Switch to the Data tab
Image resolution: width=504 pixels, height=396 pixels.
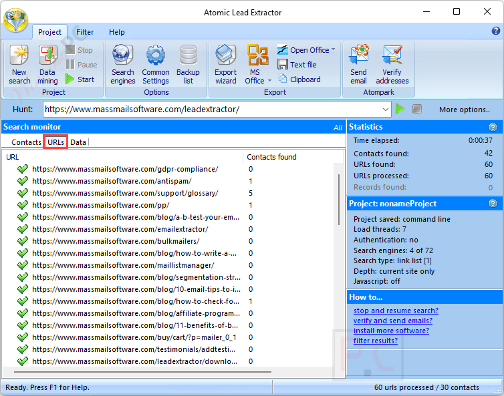point(78,142)
